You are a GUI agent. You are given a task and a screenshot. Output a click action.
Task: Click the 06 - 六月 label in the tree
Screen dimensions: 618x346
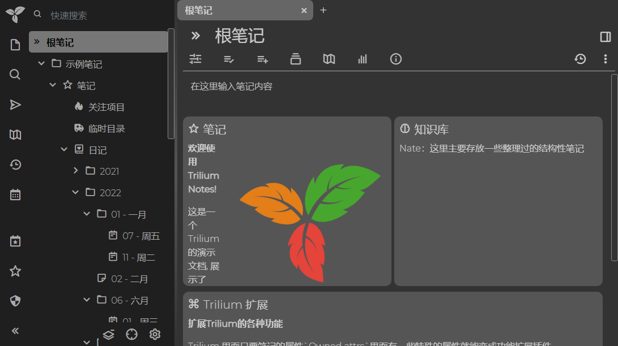130,300
